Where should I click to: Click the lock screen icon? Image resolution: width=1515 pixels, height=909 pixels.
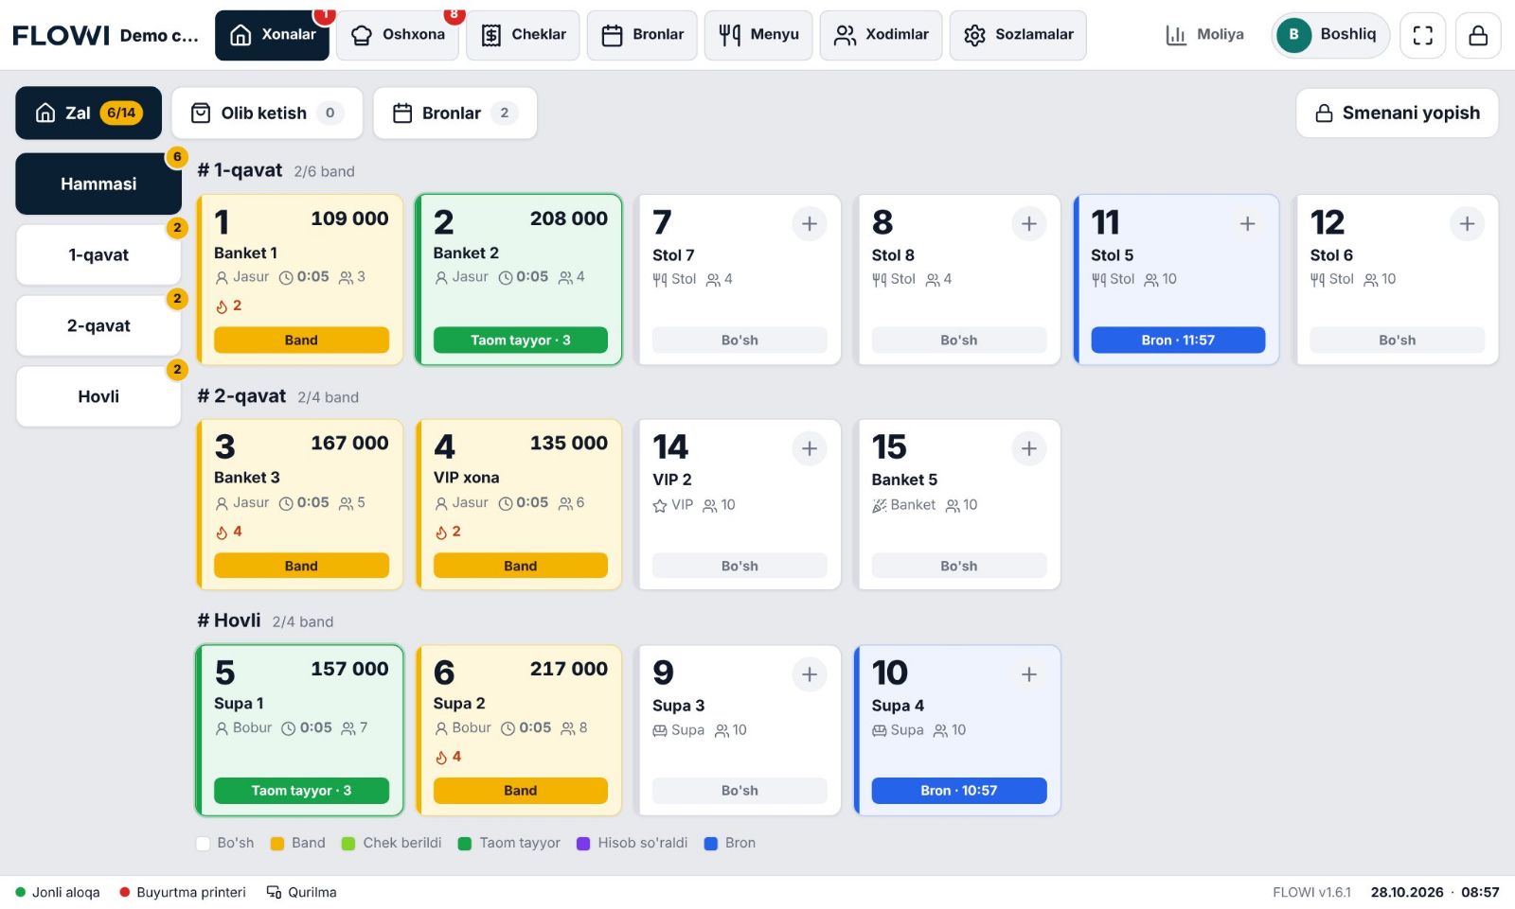1478,35
